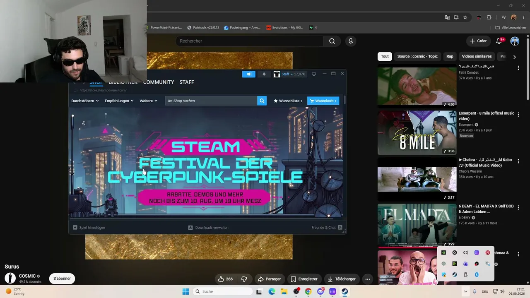Click the Steam announcements megaphone icon
Screen dimensions: 530x298
(x=249, y=74)
